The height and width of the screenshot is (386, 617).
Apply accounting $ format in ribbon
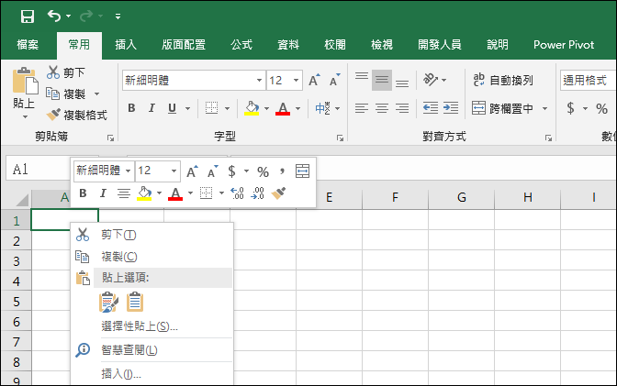click(x=570, y=107)
